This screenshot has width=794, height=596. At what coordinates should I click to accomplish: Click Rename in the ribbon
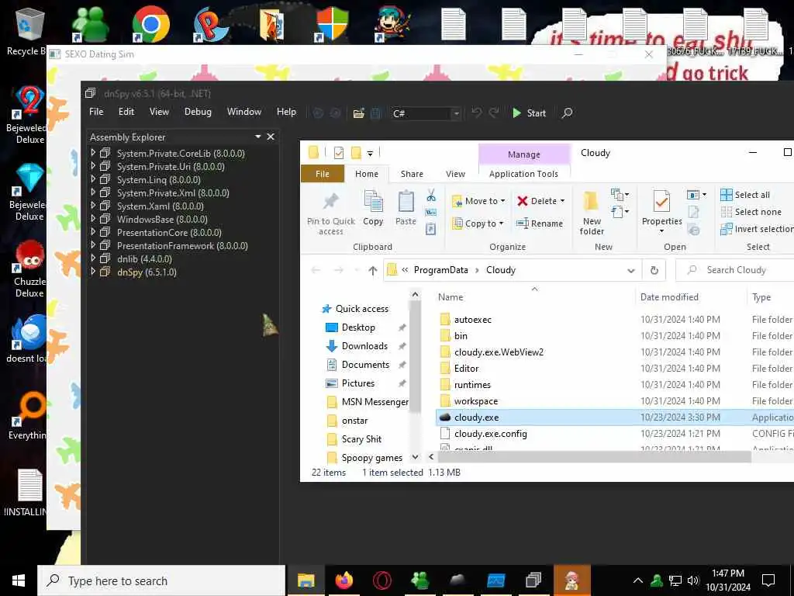[540, 223]
